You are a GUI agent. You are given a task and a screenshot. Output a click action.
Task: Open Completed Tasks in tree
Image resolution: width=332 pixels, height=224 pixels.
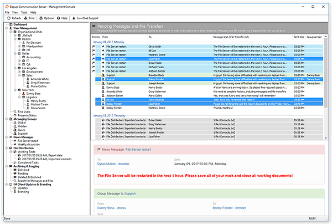click(28, 162)
